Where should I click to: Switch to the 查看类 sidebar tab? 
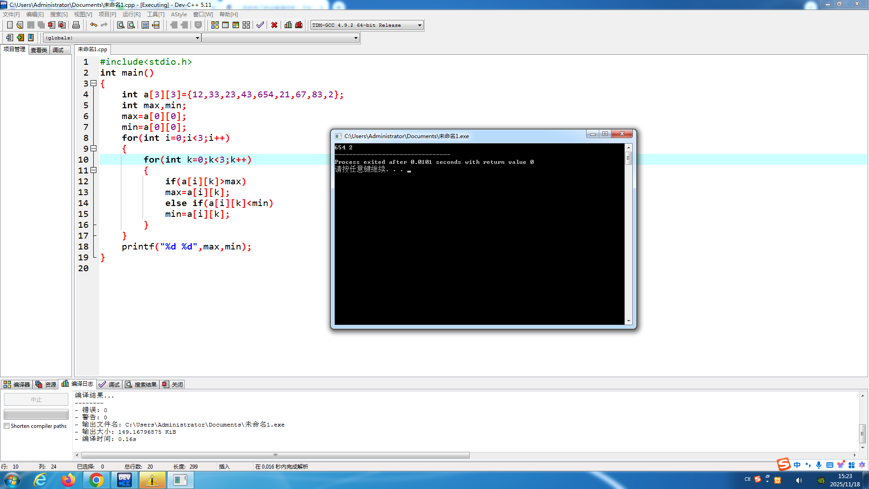(x=39, y=50)
